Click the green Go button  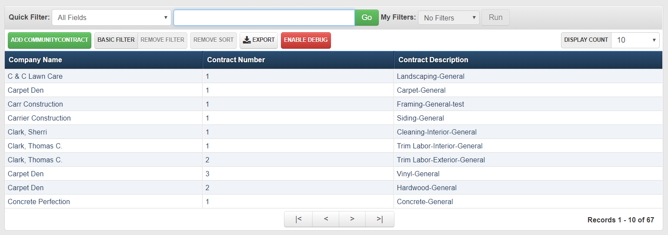[x=367, y=18]
